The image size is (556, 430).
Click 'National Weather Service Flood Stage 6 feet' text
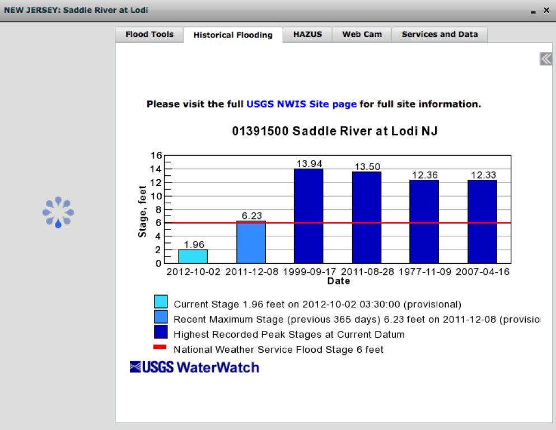pos(278,350)
